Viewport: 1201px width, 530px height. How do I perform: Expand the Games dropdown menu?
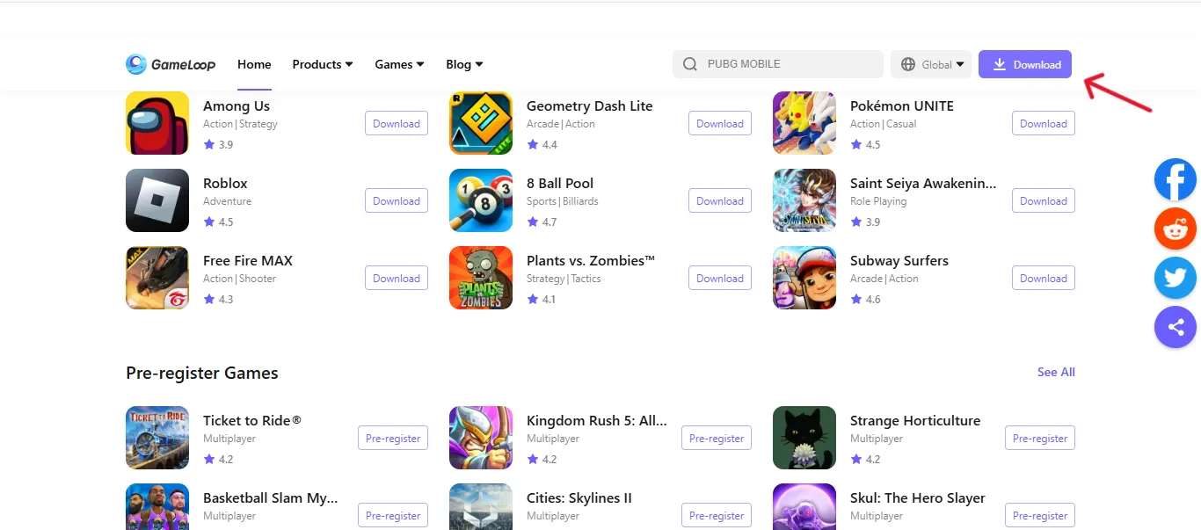[x=399, y=64]
